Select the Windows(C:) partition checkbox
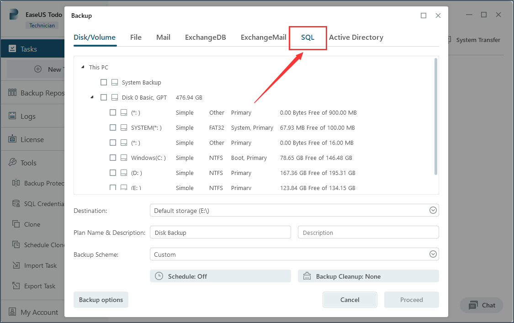 [x=113, y=158]
